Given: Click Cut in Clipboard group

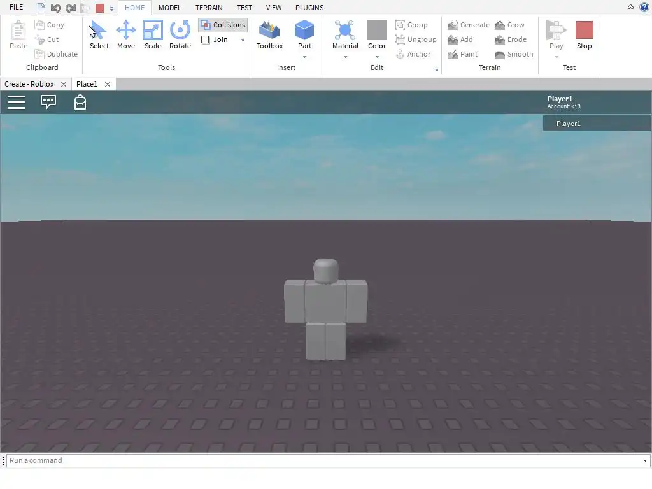Looking at the screenshot, I should coord(46,39).
